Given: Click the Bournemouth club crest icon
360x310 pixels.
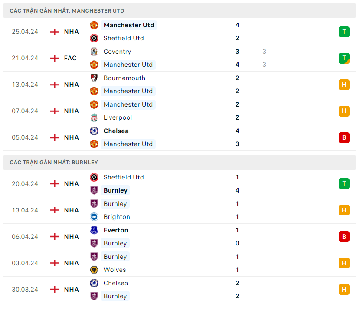Looking at the screenshot, I should click(94, 78).
